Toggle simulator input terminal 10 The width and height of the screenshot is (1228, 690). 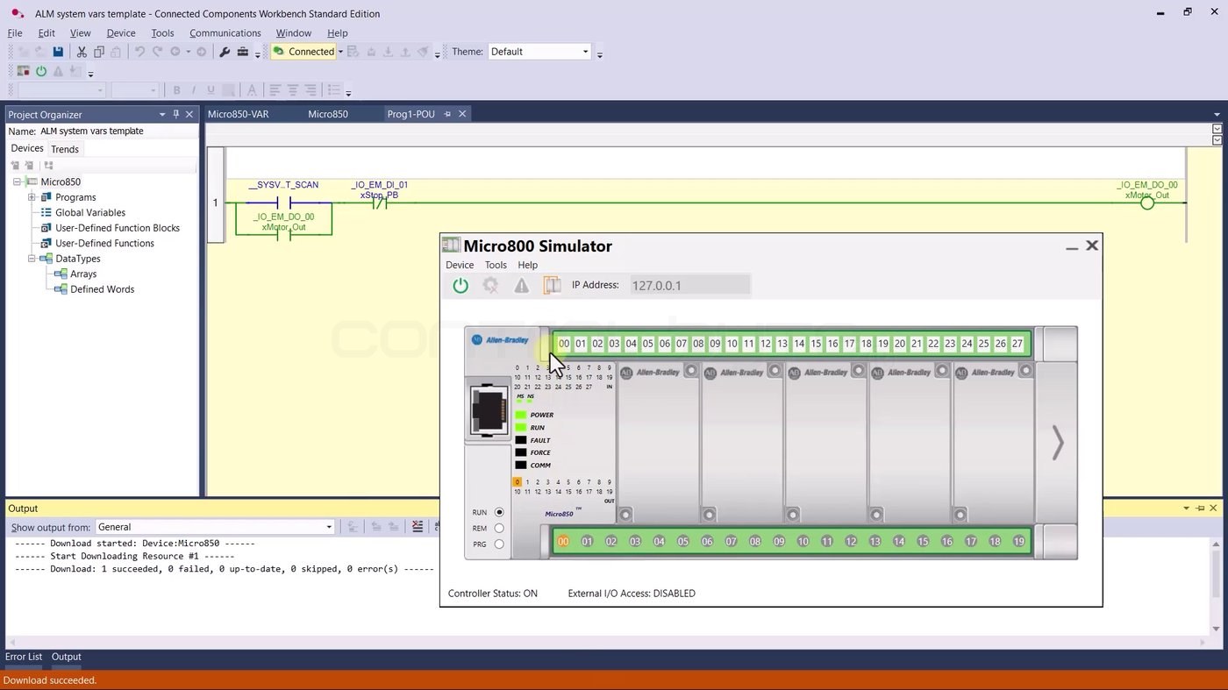point(732,344)
